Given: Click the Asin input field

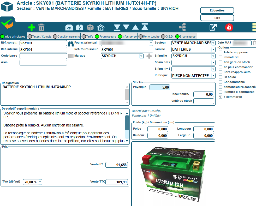Looking at the screenshot, I should (x=43, y=63).
